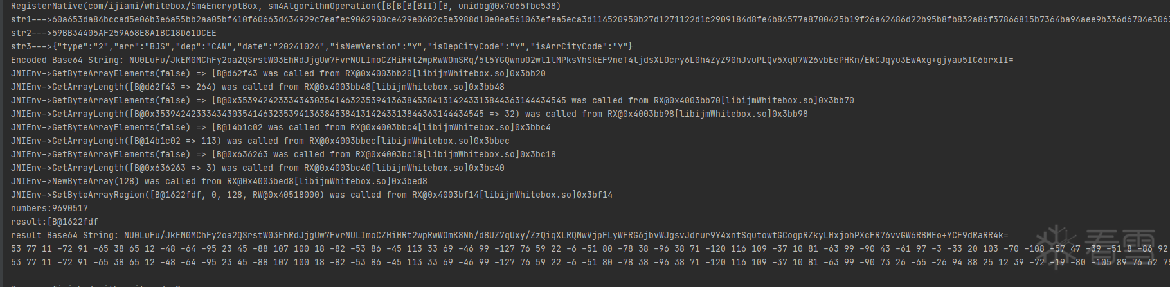Click the GetArrayLength line returning 113
The image size is (1170, 287).
[260, 141]
